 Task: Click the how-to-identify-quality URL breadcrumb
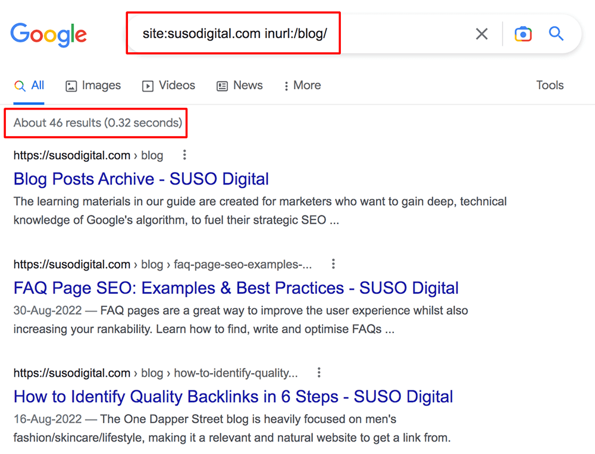click(155, 372)
